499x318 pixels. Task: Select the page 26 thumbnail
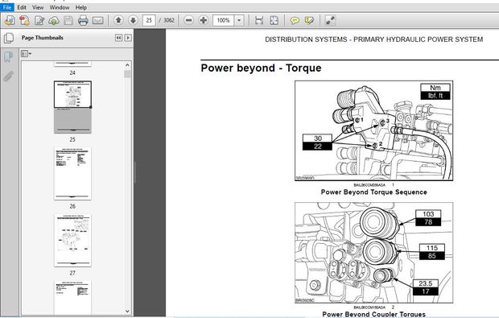point(72,174)
